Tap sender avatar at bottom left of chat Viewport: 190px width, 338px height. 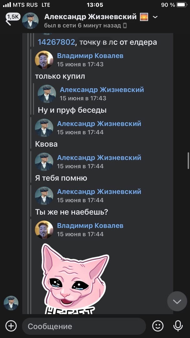click(11, 303)
